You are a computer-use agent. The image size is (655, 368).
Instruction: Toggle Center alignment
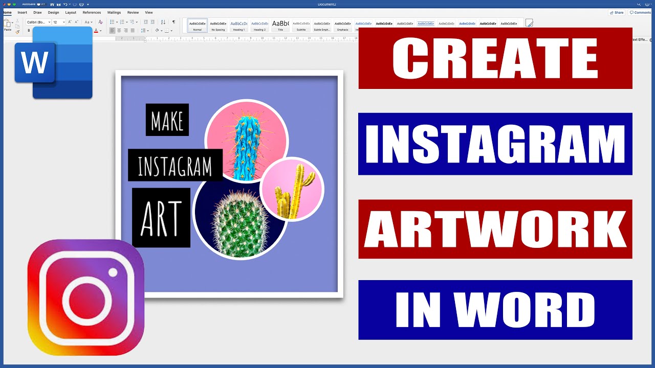point(119,31)
